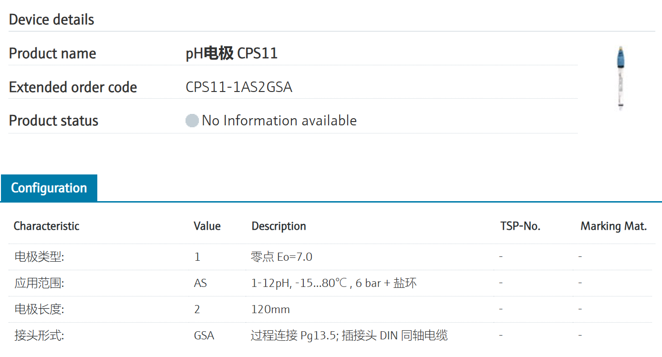
Task: Click the Device details heading
Action: click(x=52, y=20)
